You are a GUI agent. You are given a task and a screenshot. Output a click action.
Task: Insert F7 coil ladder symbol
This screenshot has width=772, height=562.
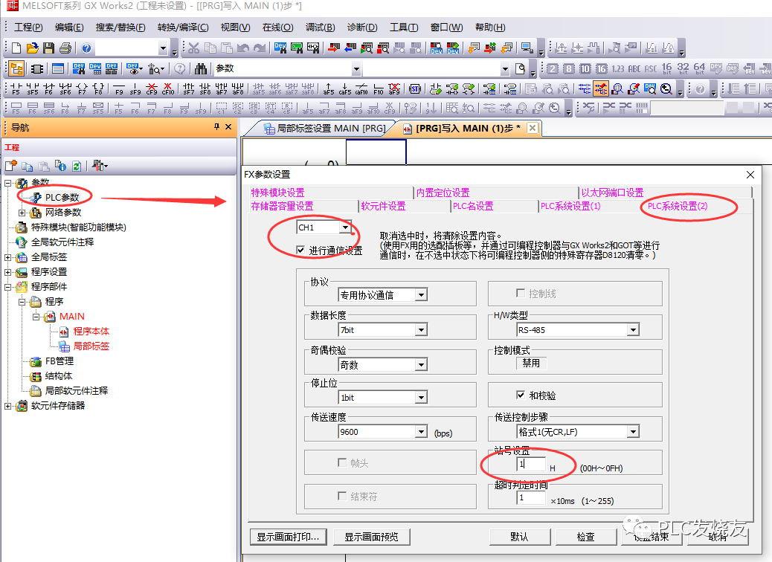pos(82,89)
